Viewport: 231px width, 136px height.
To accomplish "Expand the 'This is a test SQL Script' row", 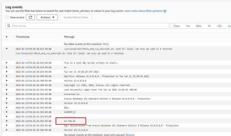I will tap(7, 63).
